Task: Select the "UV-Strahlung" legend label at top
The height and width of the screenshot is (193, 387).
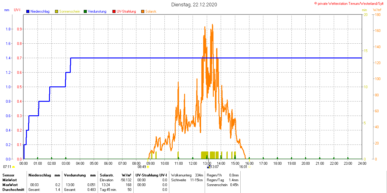Action: pyautogui.click(x=126, y=11)
